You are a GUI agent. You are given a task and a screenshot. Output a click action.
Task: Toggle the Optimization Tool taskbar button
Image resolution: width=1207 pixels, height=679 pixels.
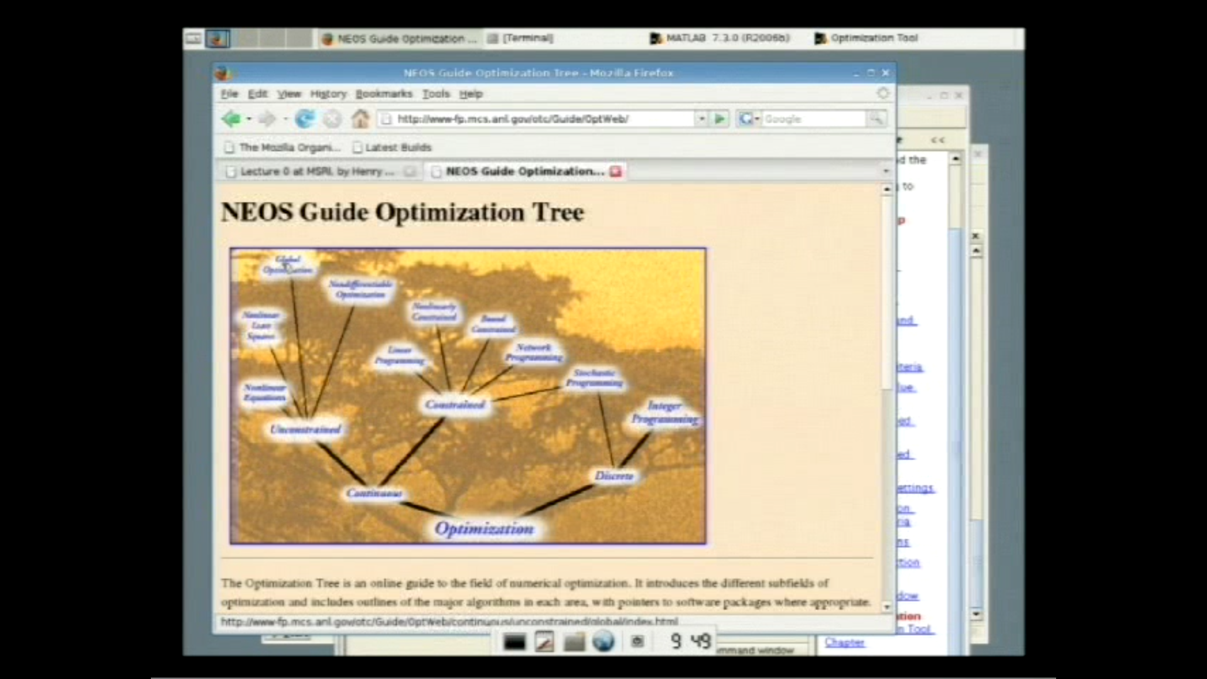coord(869,38)
